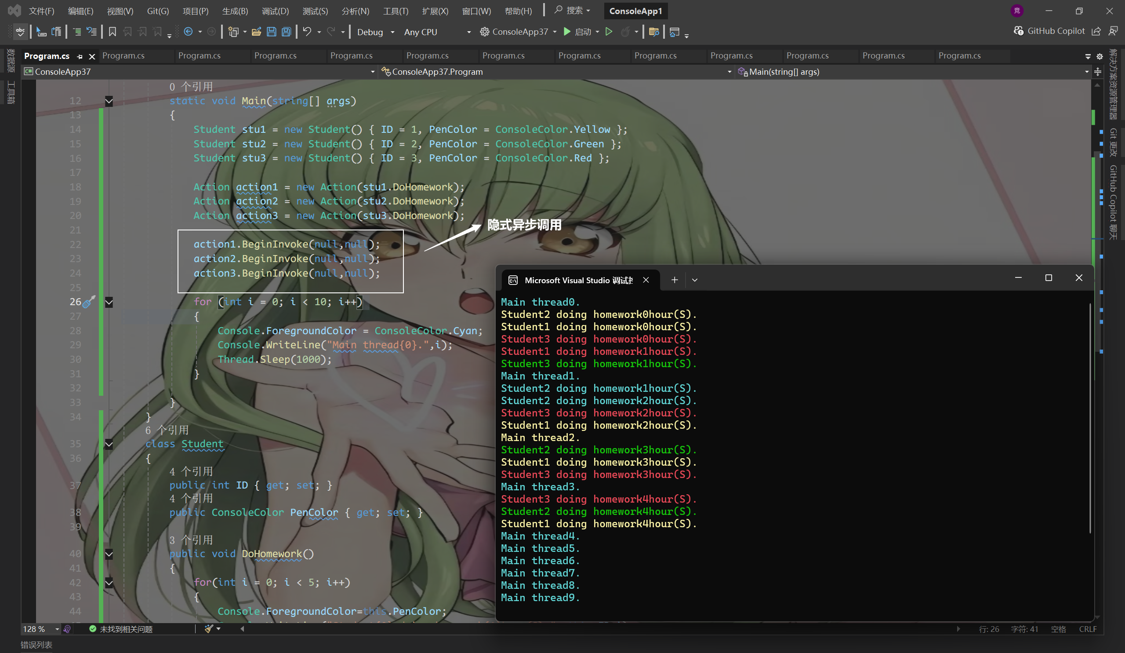Click the code cleanup broom icon
This screenshot has width=1125, height=653.
pyautogui.click(x=208, y=629)
